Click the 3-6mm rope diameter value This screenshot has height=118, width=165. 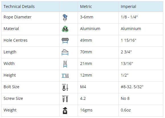86,17
